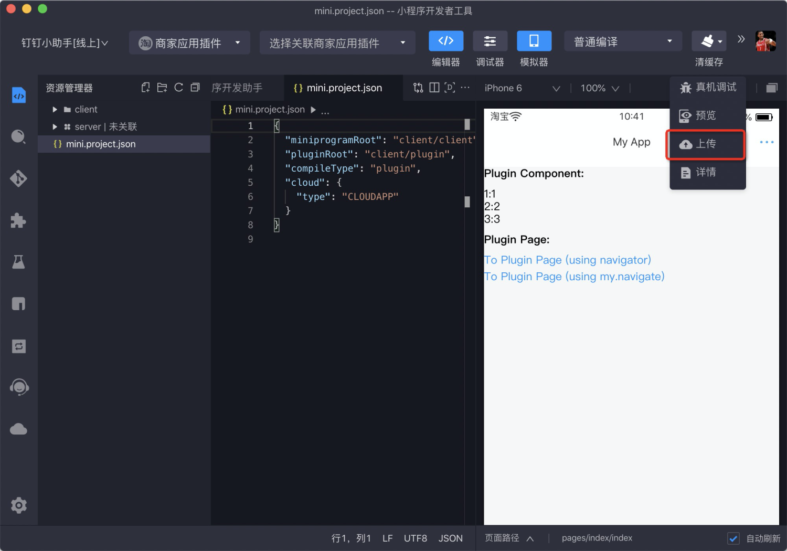Open the My App three-dots menu
The height and width of the screenshot is (551, 787).
767,142
